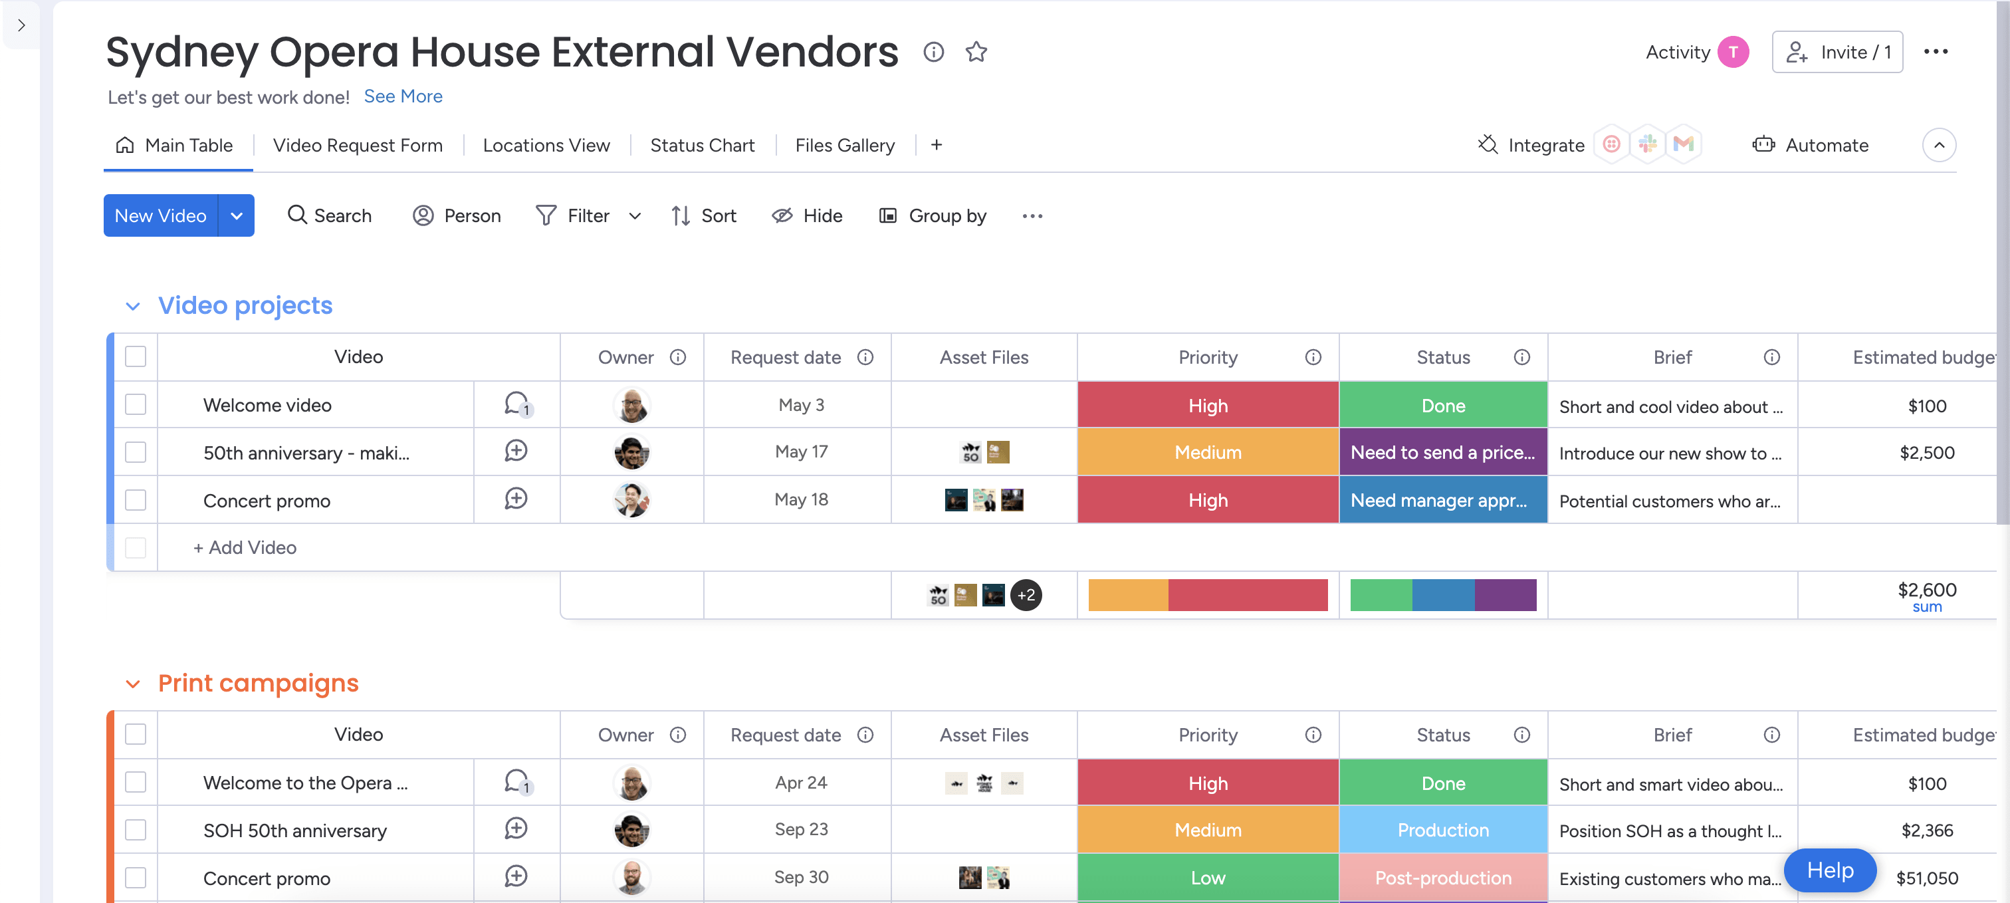Add a new board view with plus
This screenshot has height=903, width=2010.
pyautogui.click(x=937, y=145)
